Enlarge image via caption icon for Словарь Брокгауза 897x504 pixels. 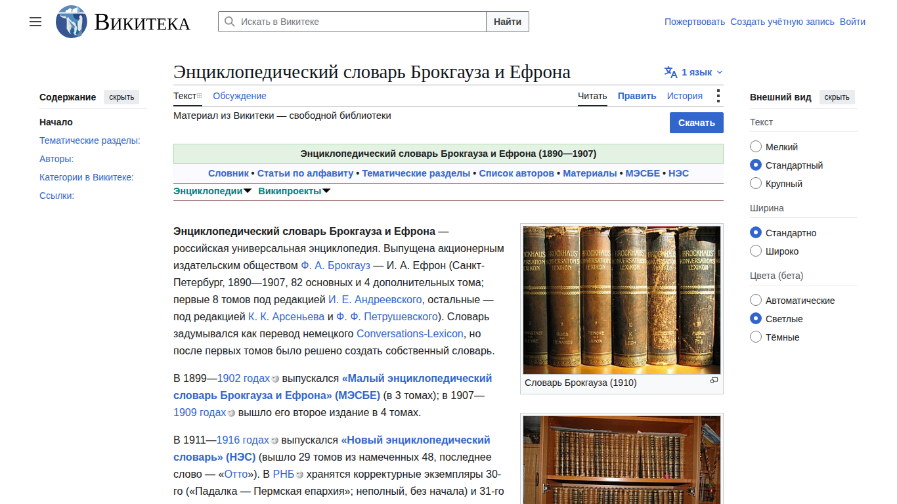coord(714,381)
